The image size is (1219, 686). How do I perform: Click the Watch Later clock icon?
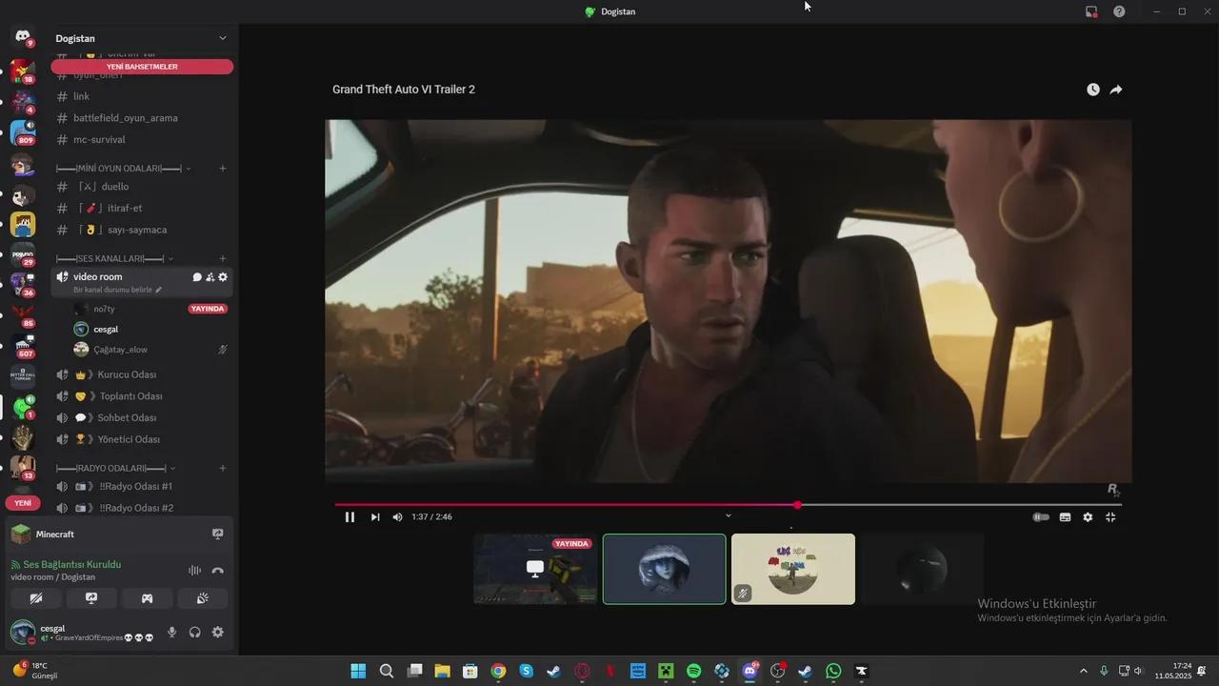coord(1093,90)
